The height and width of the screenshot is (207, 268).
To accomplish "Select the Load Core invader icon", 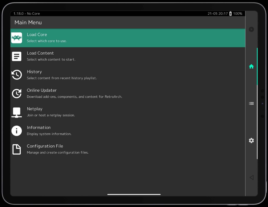I will [x=16, y=38].
